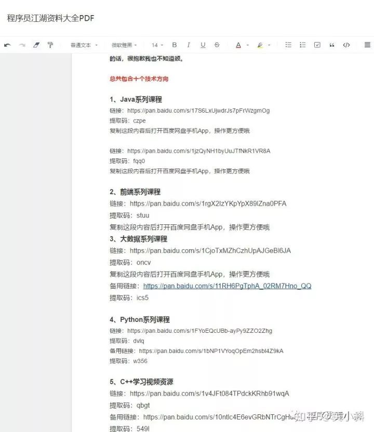Click heading 1、Java系列课程
This screenshot has height=432, width=374.
(136, 100)
